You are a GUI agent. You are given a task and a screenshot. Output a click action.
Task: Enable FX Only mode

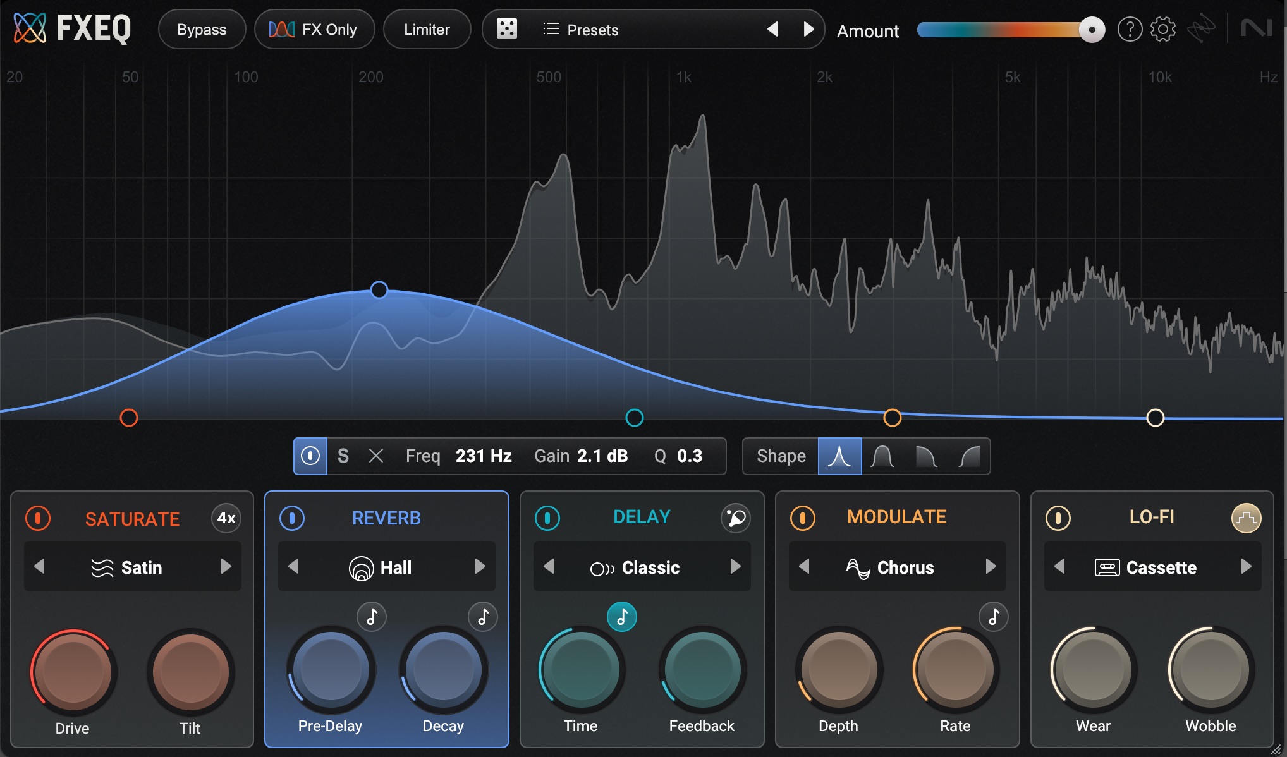[314, 29]
